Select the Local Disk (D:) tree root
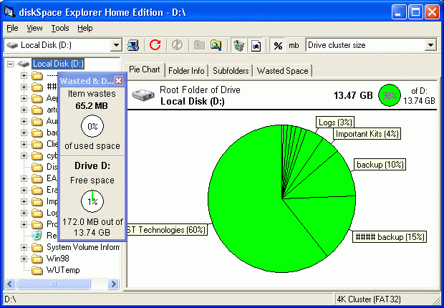 pyautogui.click(x=58, y=64)
